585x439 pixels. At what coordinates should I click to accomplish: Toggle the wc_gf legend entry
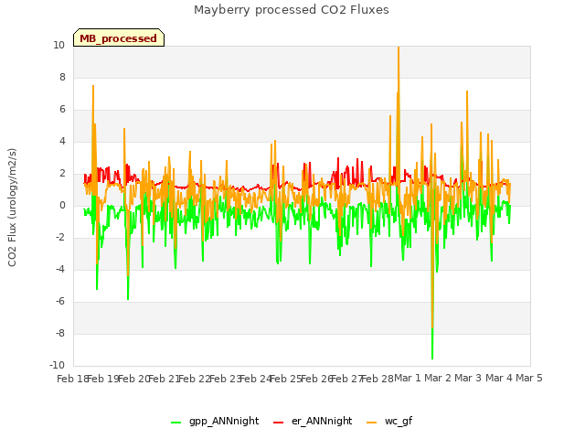pos(389,421)
